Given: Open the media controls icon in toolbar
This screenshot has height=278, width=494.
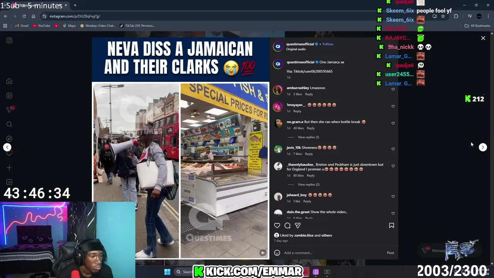Looking at the screenshot, I should (x=470, y=16).
